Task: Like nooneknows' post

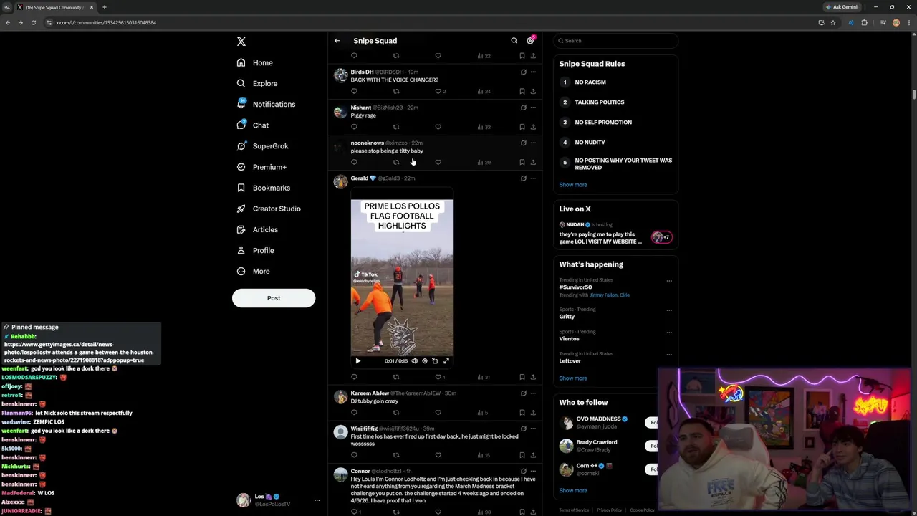Action: click(x=438, y=162)
